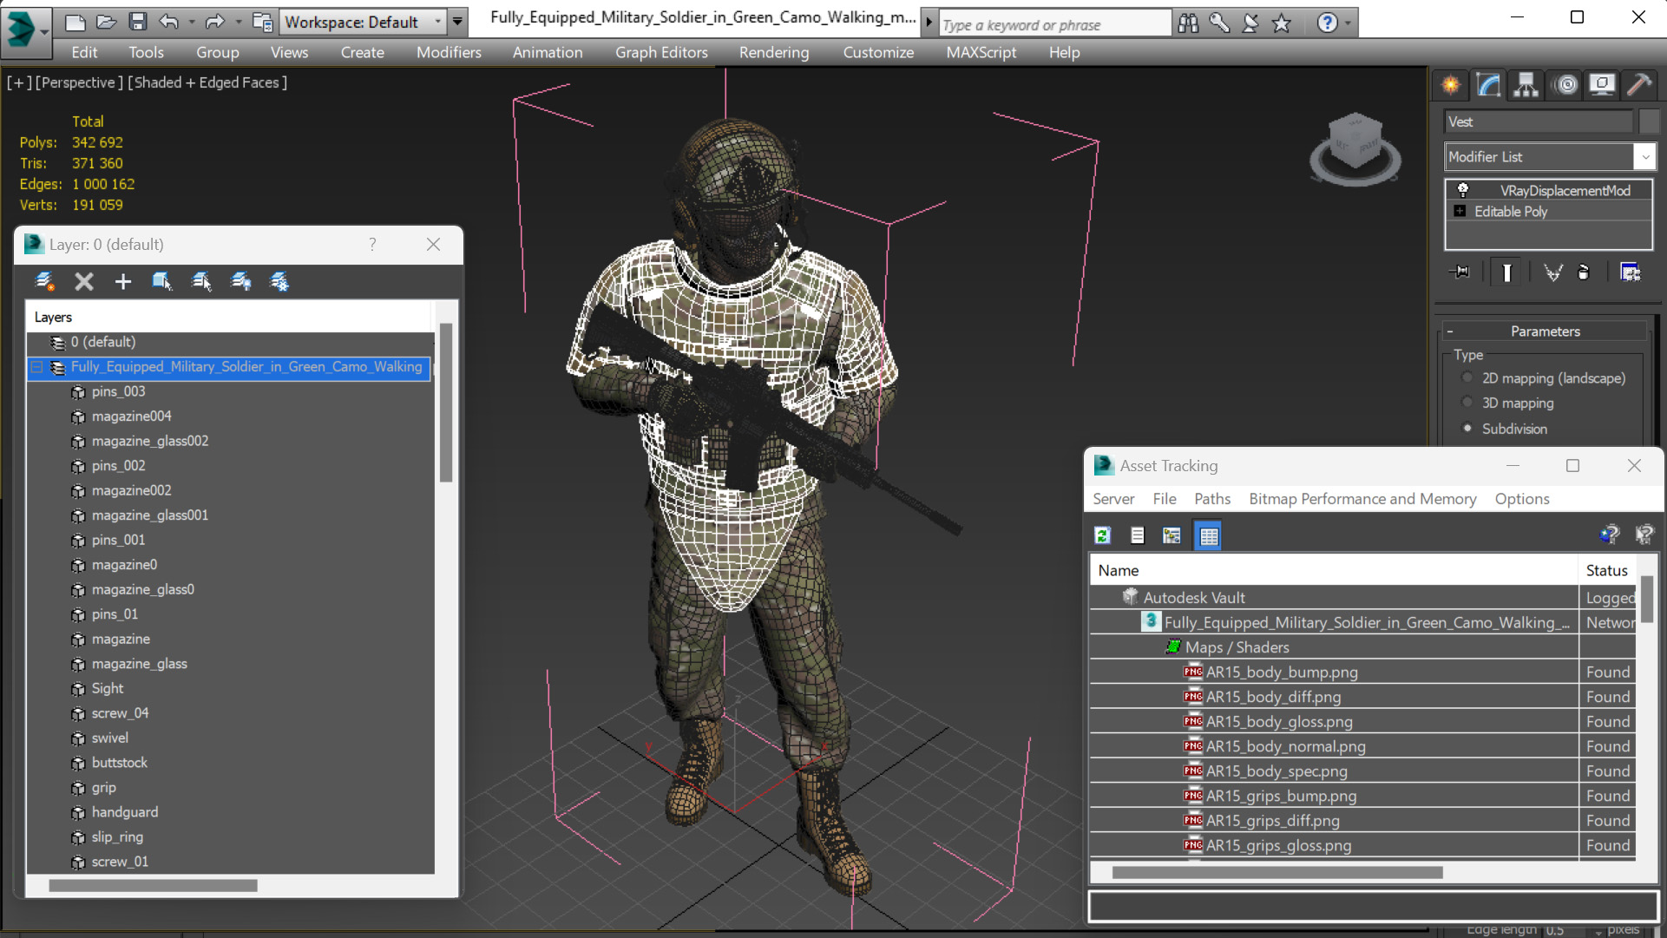Open the Motion command panel tab

tap(1566, 85)
